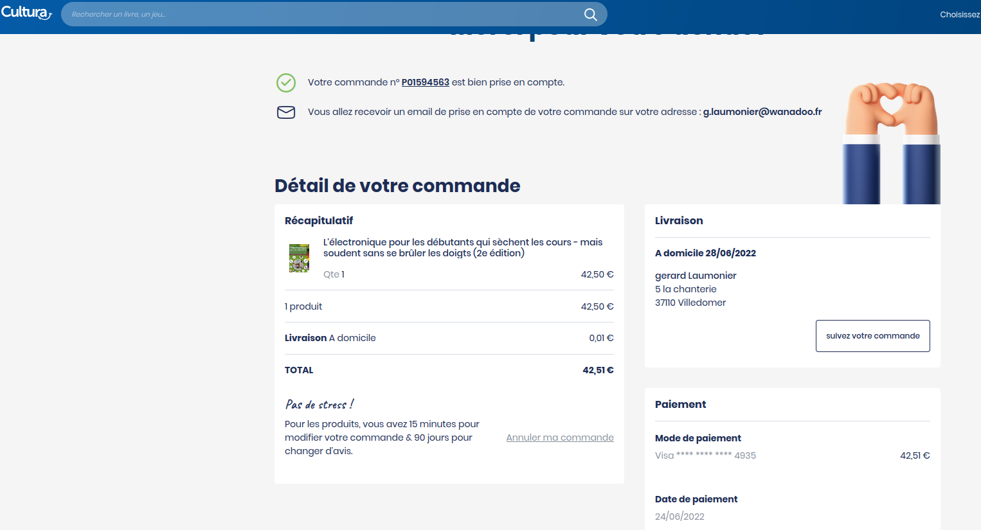The width and height of the screenshot is (981, 530).
Task: Click the electronics book cover thumbnail
Action: coord(299,258)
